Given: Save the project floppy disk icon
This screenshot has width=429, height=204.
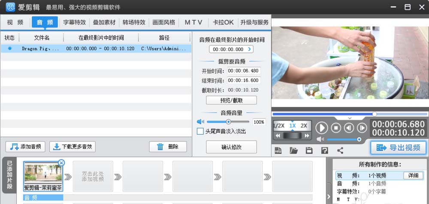Looking at the screenshot, I should (x=309, y=150).
